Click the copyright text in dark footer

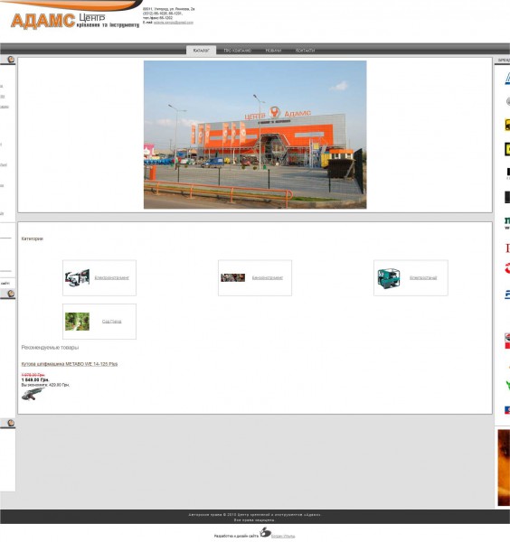point(255,515)
